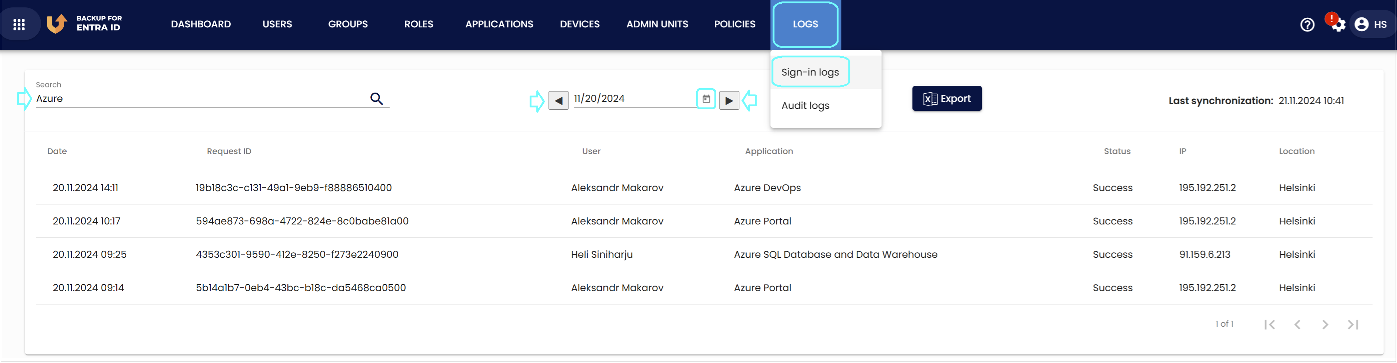Click Azure DevOps application cell
Image resolution: width=1397 pixels, height=363 pixels.
[767, 188]
